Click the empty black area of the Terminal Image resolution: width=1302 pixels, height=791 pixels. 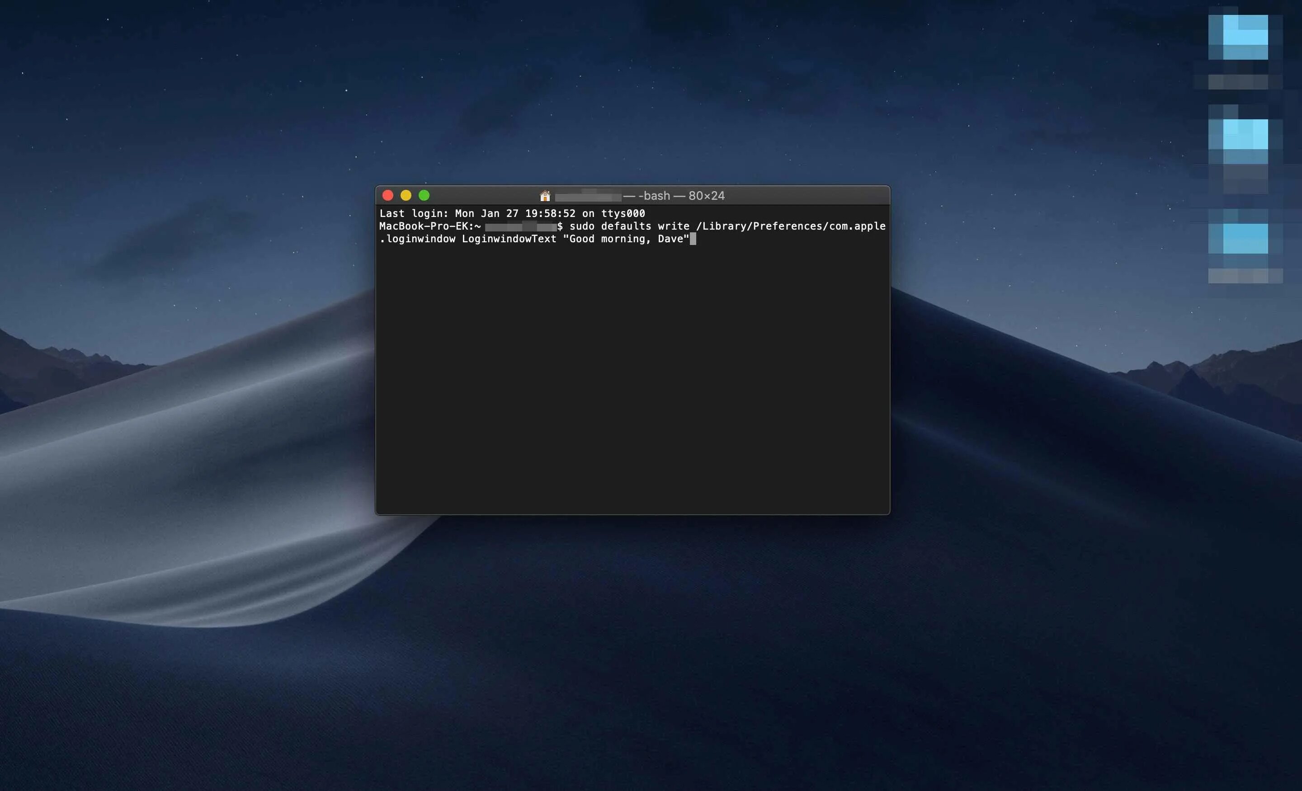click(x=632, y=381)
